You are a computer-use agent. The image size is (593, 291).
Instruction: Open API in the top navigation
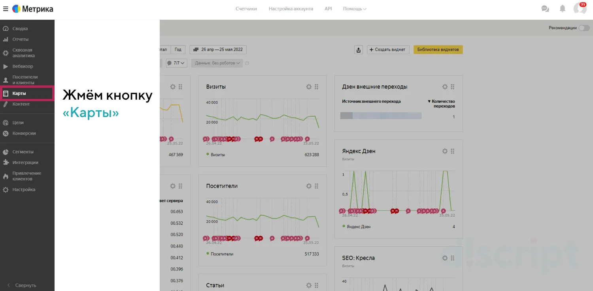(328, 9)
